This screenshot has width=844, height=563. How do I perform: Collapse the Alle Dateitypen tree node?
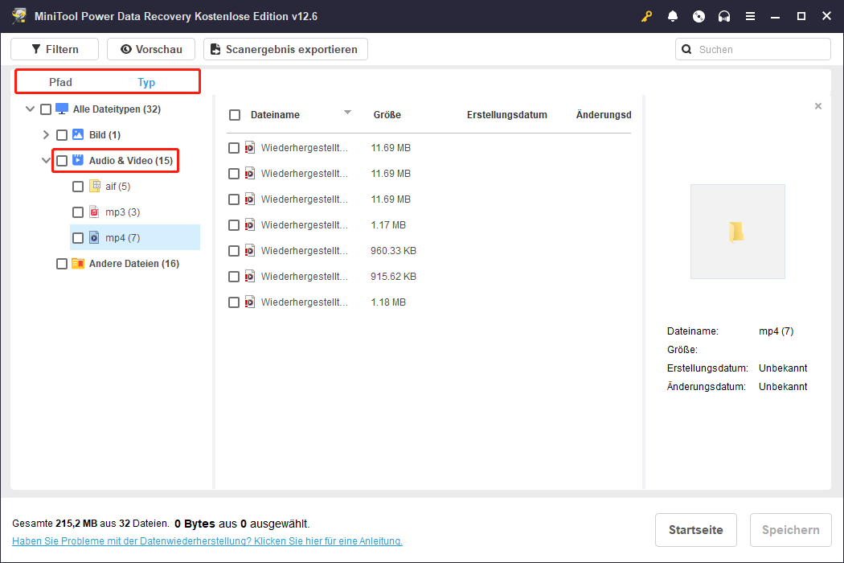pyautogui.click(x=31, y=109)
